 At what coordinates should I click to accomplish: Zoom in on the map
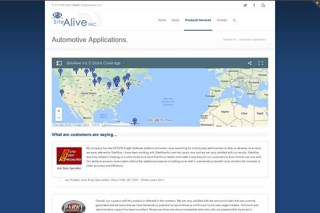click(x=59, y=111)
